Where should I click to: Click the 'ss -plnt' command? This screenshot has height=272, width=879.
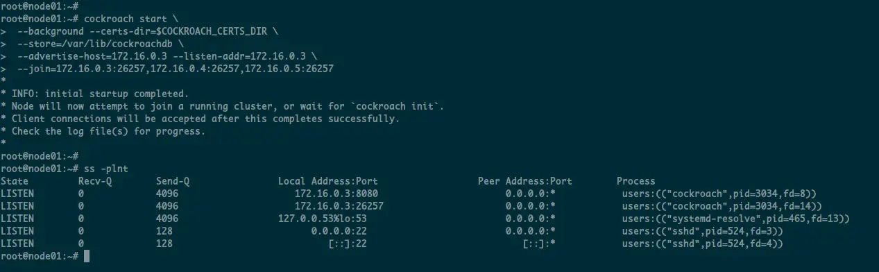106,169
